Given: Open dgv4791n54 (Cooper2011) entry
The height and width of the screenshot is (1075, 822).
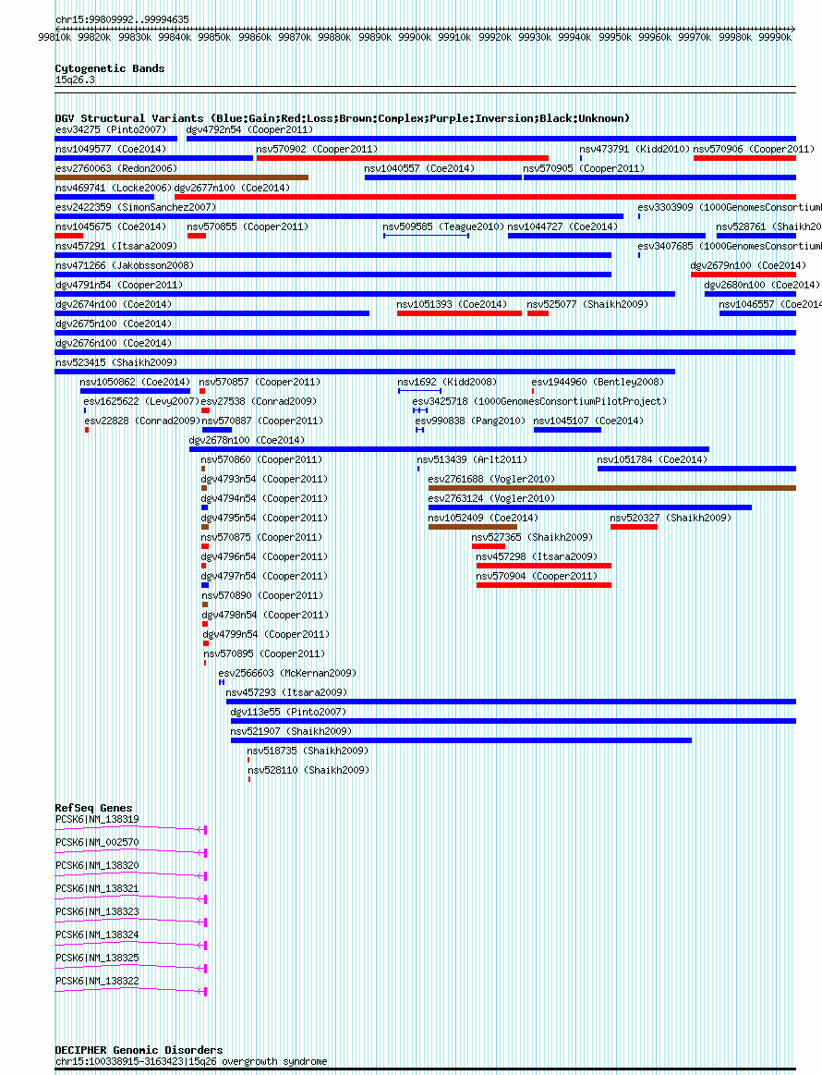Looking at the screenshot, I should tap(119, 285).
